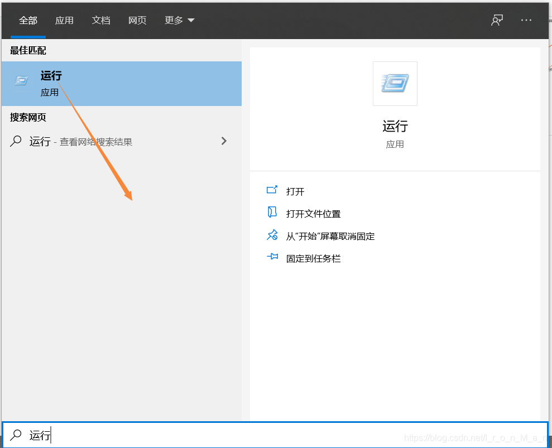Screen dimensions: 552x448
Task: Click the large 运行 app icon in preview
Action: (x=395, y=83)
